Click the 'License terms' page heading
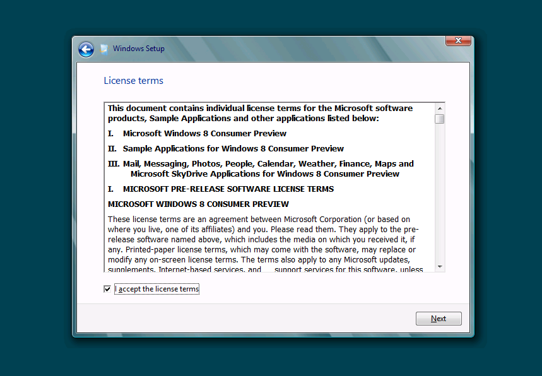Image resolution: width=542 pixels, height=376 pixels. click(x=133, y=81)
